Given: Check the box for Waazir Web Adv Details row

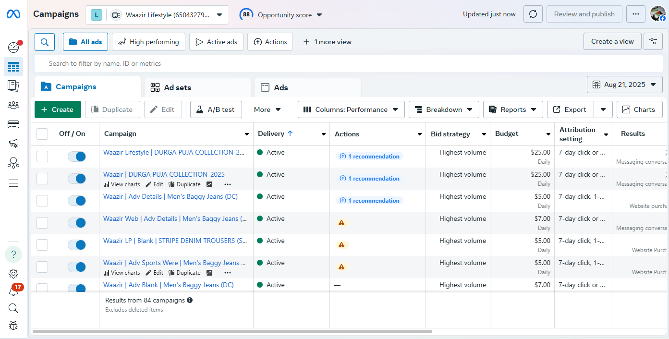Looking at the screenshot, I should pyautogui.click(x=42, y=223).
